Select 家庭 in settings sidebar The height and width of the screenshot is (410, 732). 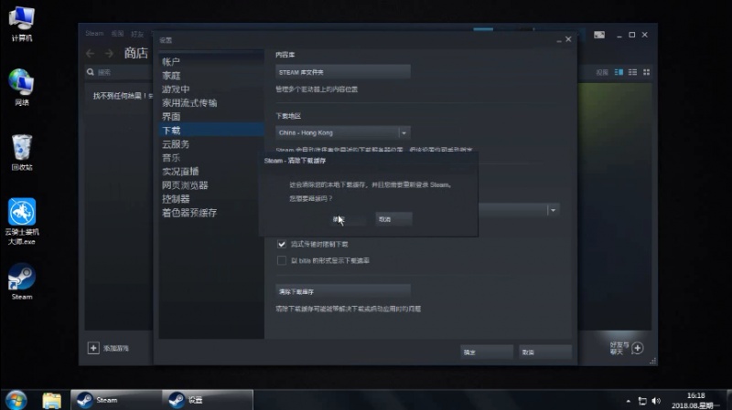tap(211, 76)
